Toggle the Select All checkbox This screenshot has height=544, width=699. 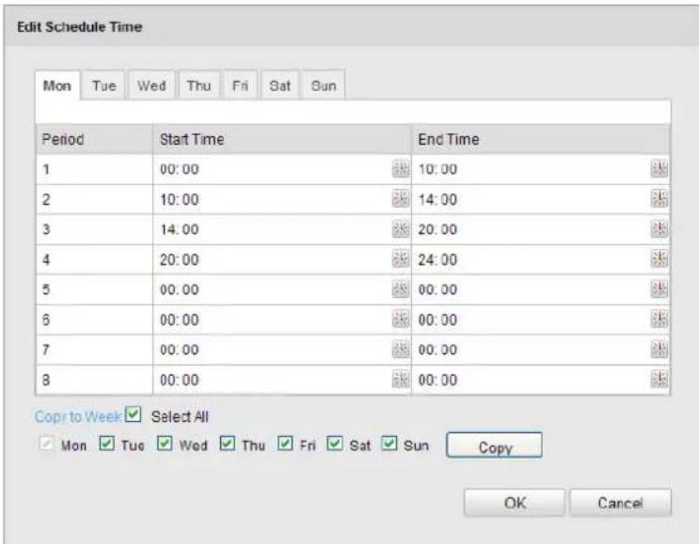pyautogui.click(x=134, y=414)
